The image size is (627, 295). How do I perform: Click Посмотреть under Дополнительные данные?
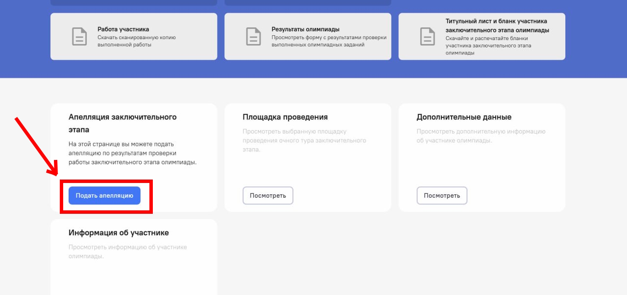(x=441, y=196)
